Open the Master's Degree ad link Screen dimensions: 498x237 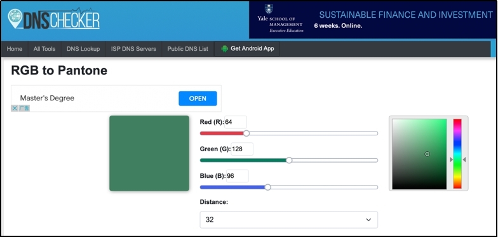[x=47, y=98]
